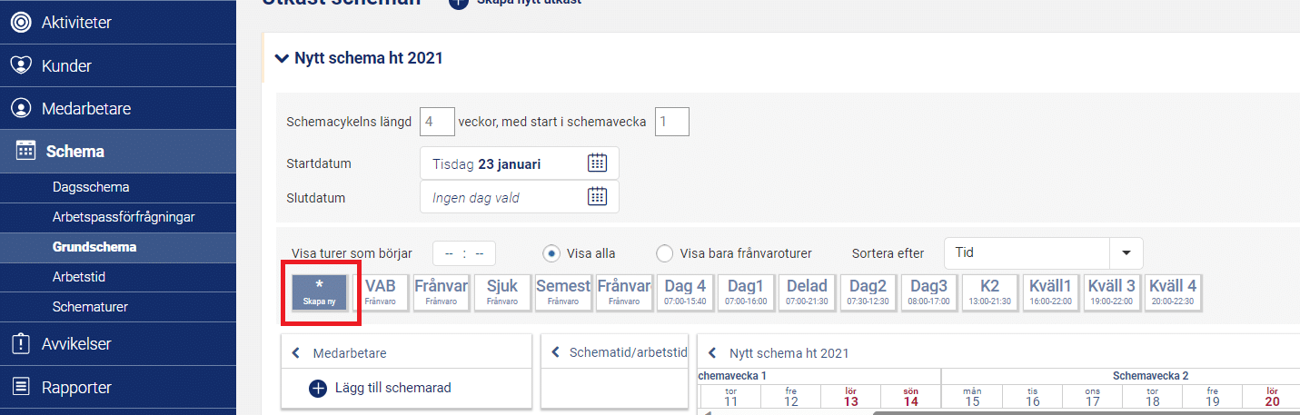Open the Sortera efter dropdown
The height and width of the screenshot is (415, 1300).
tap(1126, 252)
